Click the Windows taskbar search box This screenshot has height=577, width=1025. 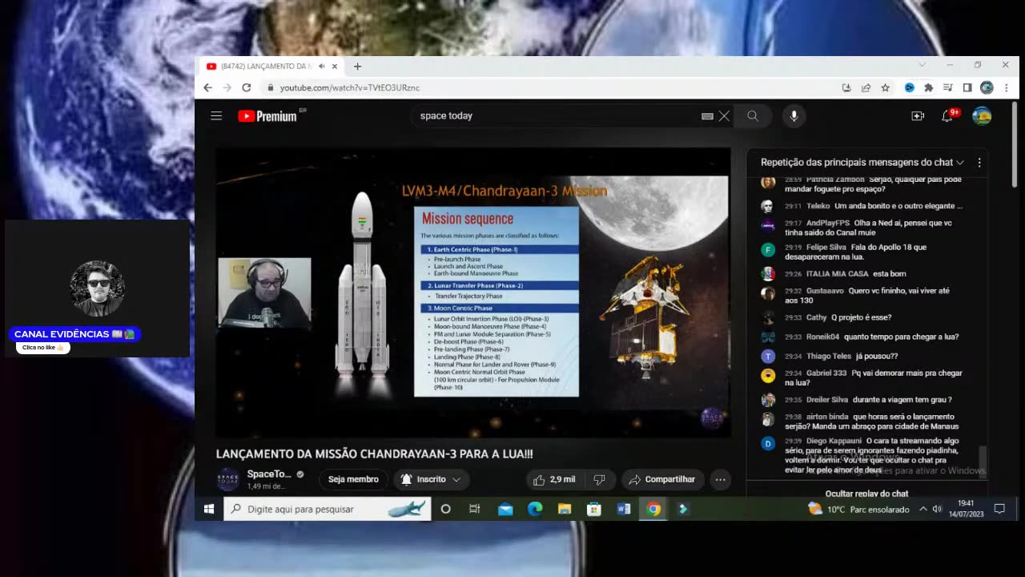(x=327, y=509)
